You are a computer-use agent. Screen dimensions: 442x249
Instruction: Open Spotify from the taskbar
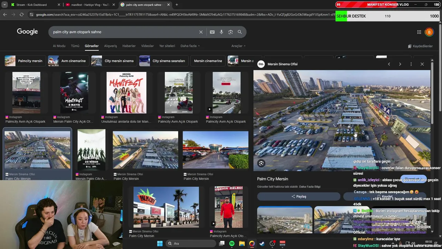click(x=232, y=243)
